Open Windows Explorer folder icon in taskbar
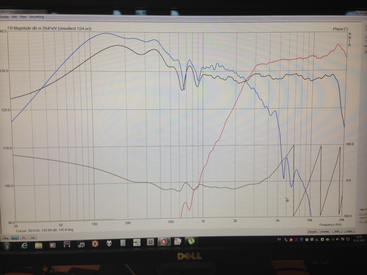 [38, 245]
